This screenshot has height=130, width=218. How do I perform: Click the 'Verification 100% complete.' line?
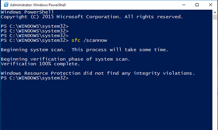[x=40, y=64]
